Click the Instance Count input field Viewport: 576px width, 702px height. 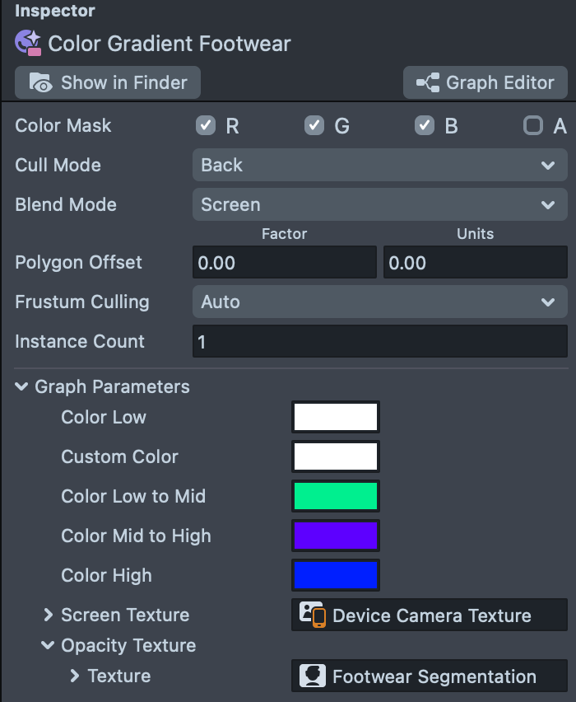tap(379, 341)
